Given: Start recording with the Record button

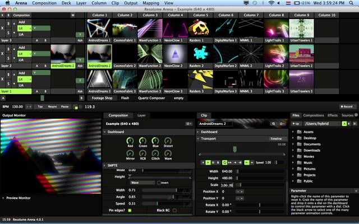Looking at the screenshot, I should [x=347, y=107].
